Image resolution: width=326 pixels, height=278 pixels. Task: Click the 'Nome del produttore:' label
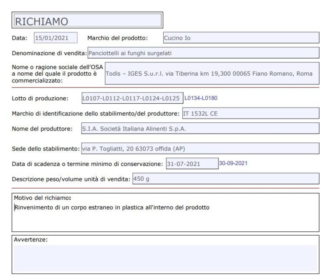pos(42,129)
